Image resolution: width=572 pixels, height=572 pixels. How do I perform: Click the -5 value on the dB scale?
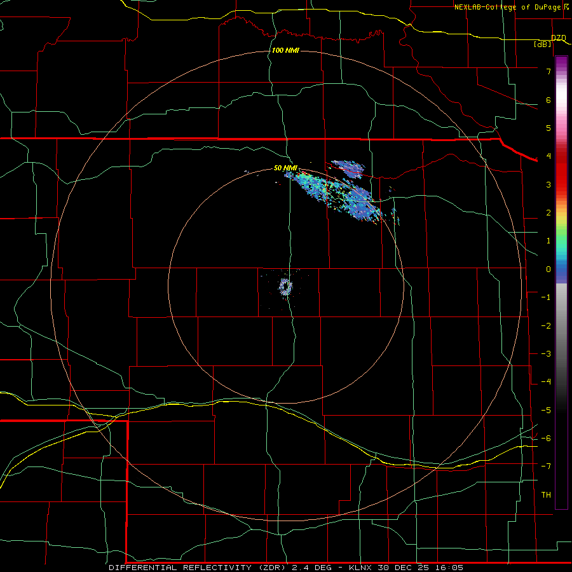coord(546,411)
